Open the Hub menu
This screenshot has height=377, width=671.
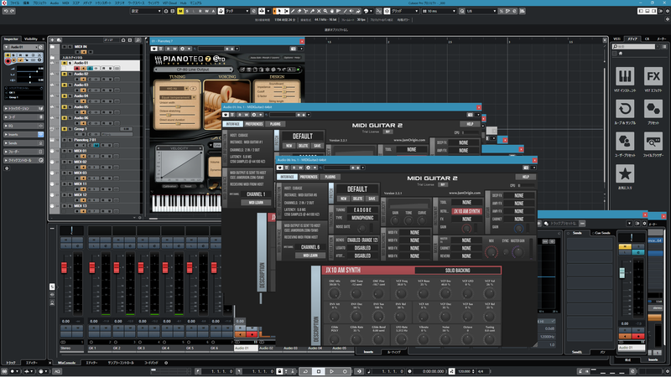click(x=183, y=3)
